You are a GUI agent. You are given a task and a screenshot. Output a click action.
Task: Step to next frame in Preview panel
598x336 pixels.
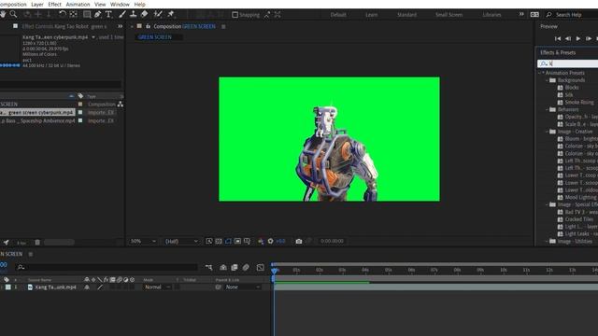pyautogui.click(x=589, y=38)
